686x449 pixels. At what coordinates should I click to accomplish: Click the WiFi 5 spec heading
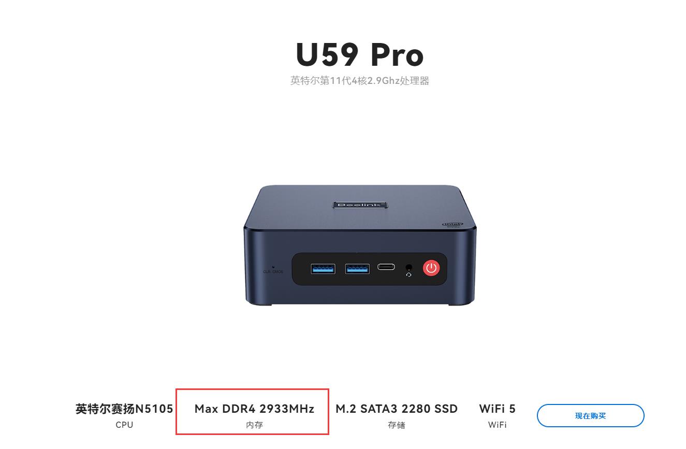coord(498,409)
